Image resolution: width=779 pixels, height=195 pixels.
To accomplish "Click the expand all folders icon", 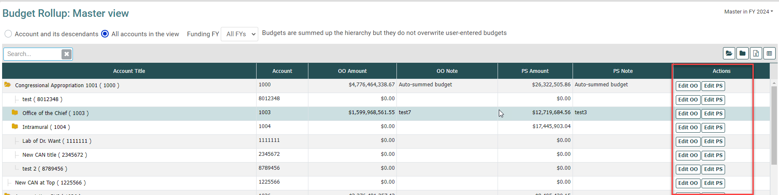I will click(729, 53).
